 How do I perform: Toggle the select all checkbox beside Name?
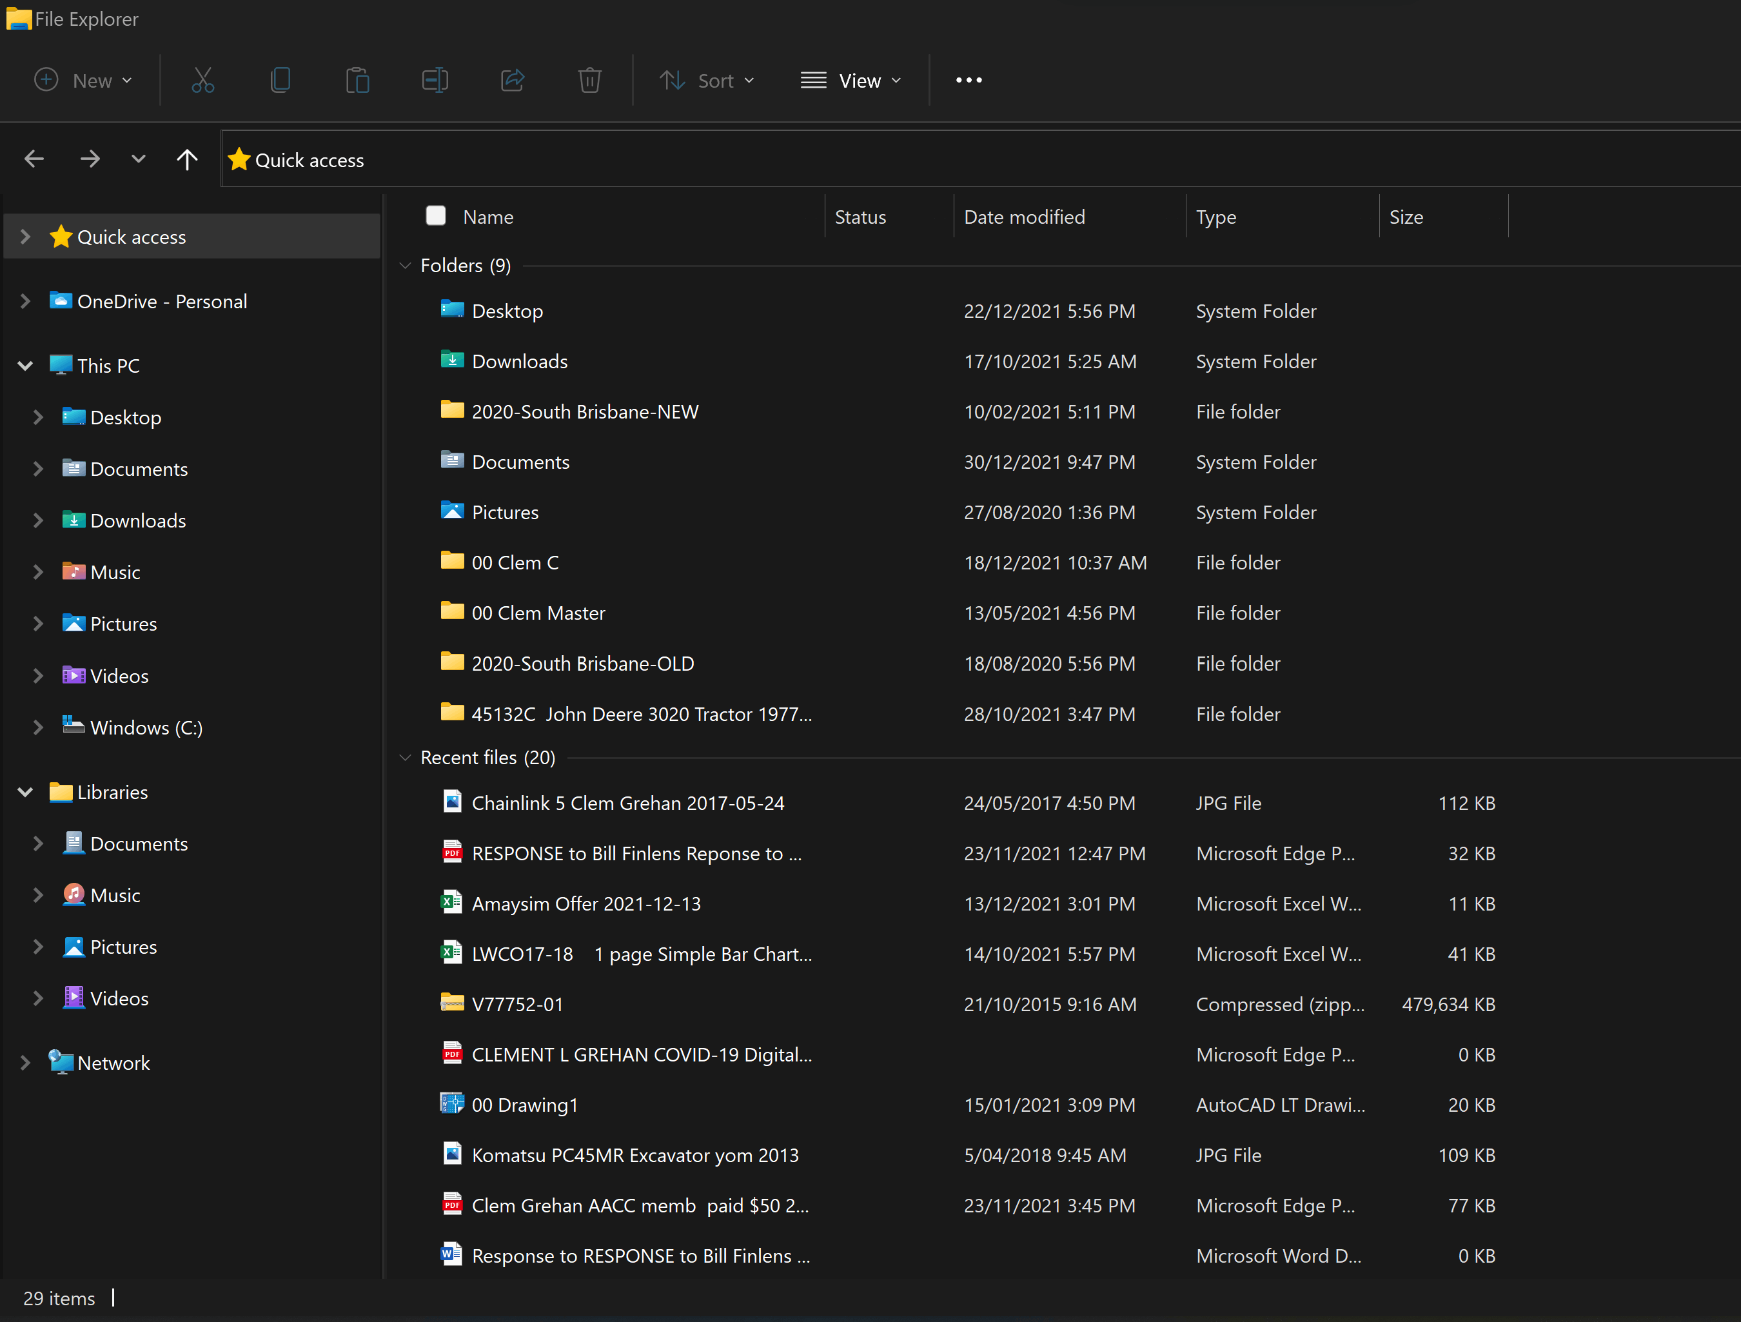point(435,216)
